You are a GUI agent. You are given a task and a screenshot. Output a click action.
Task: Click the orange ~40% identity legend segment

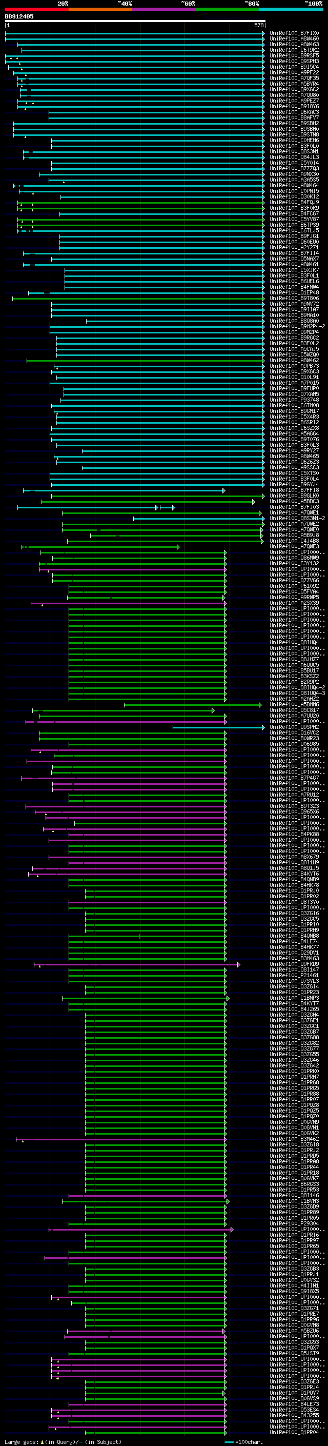click(x=100, y=9)
